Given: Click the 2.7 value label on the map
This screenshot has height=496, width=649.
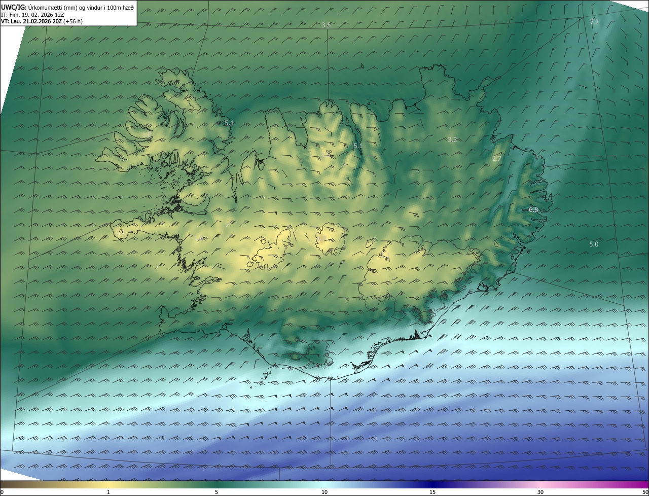Looking at the screenshot, I should [x=497, y=158].
